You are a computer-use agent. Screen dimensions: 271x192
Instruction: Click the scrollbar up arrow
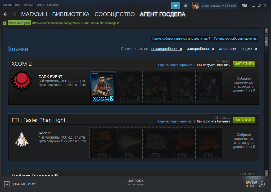pyautogui.click(x=266, y=31)
